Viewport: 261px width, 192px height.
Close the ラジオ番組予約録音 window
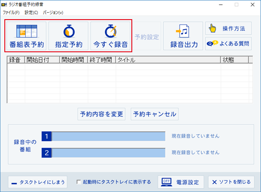pyautogui.click(x=252, y=5)
